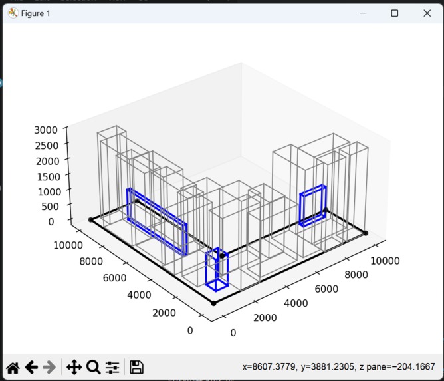
Task: Minimize the Figure 1 window
Action: pyautogui.click(x=363, y=13)
